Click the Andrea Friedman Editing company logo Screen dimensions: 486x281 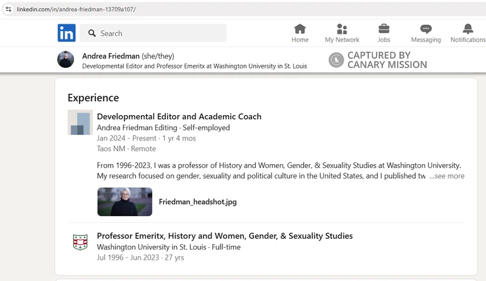point(80,122)
